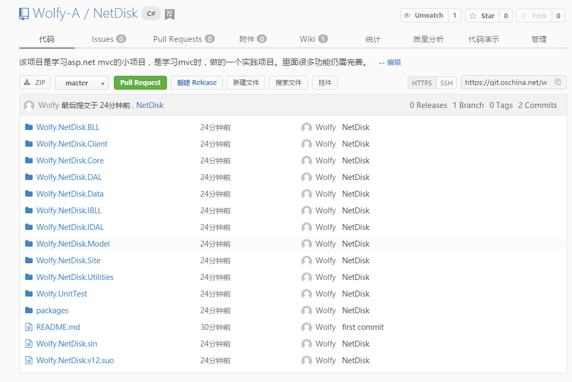The height and width of the screenshot is (382, 572).
Task: Open the master branch dropdown
Action: click(82, 83)
